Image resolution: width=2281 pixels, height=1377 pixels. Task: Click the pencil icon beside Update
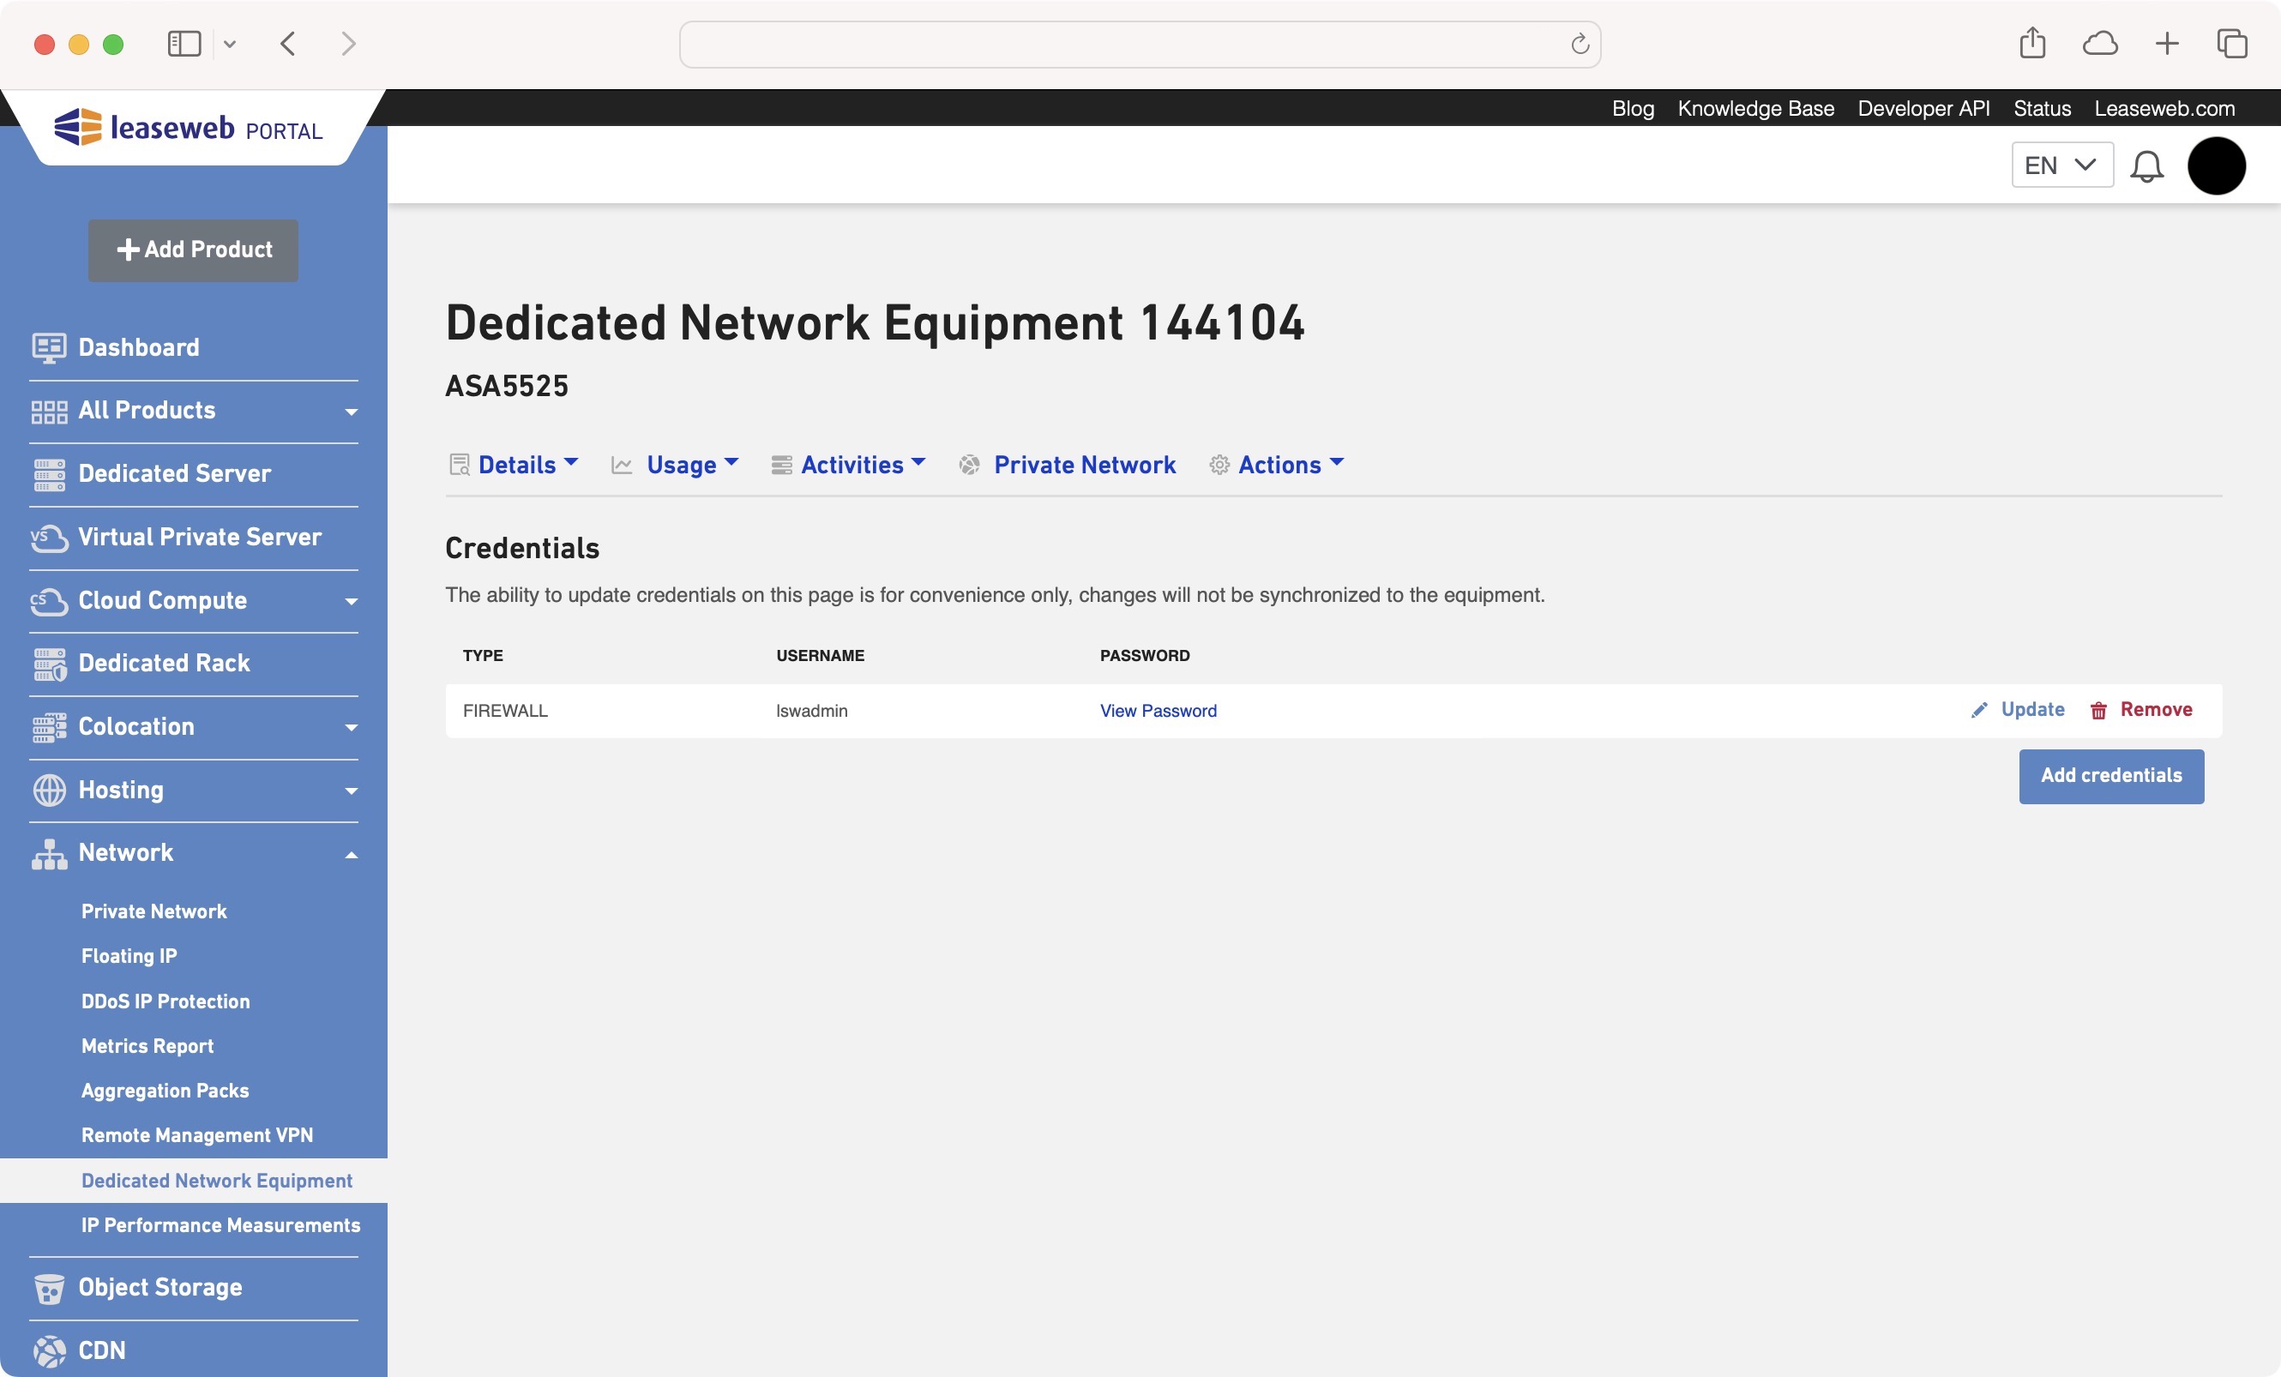click(x=1979, y=710)
